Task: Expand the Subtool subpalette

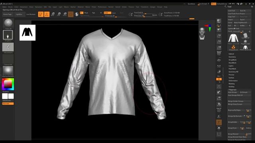Action: tap(231, 54)
